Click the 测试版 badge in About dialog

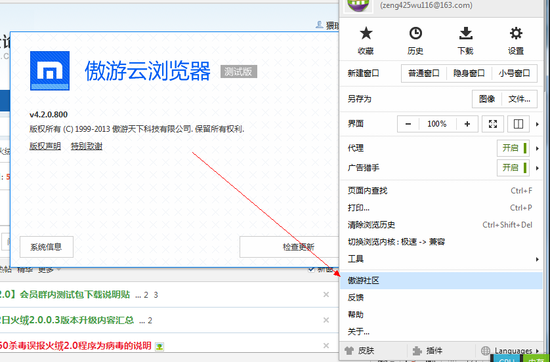coord(238,71)
